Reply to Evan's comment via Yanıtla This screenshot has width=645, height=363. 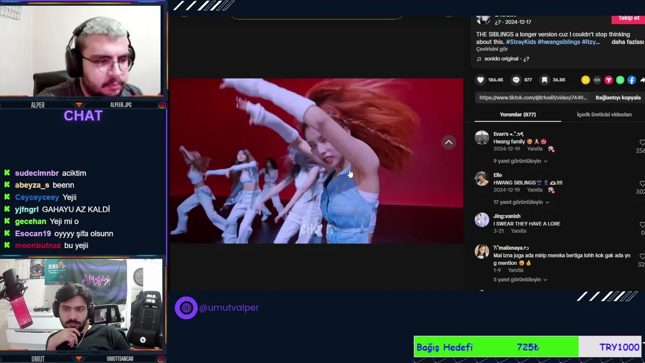point(535,149)
